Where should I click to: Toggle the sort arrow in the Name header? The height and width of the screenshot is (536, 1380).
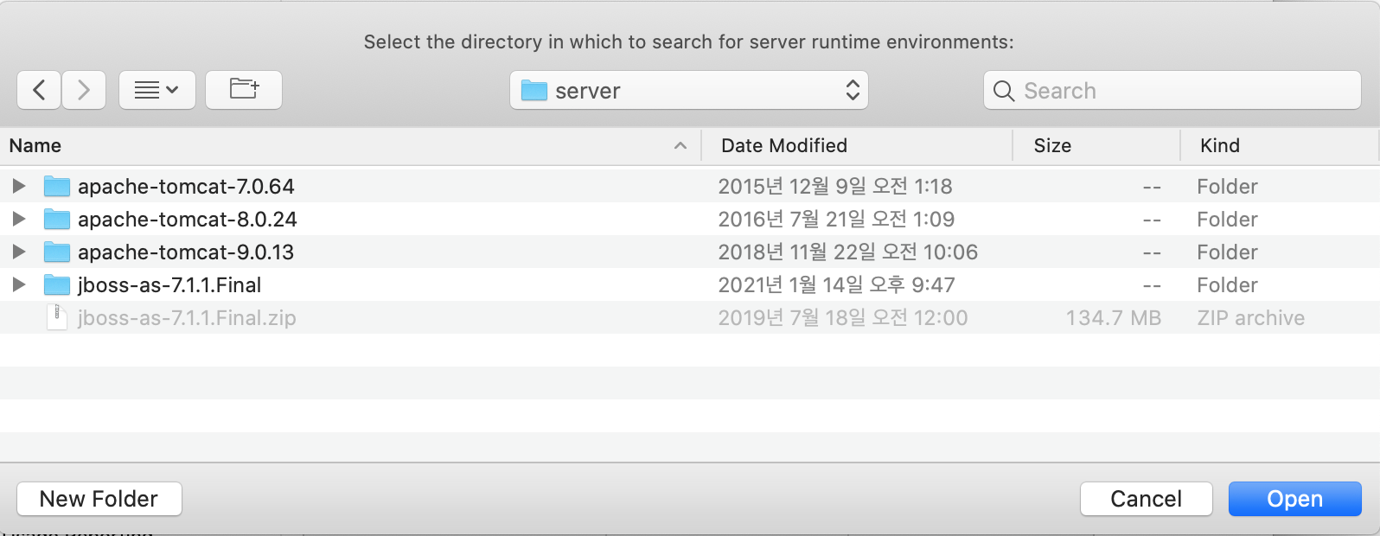coord(680,145)
